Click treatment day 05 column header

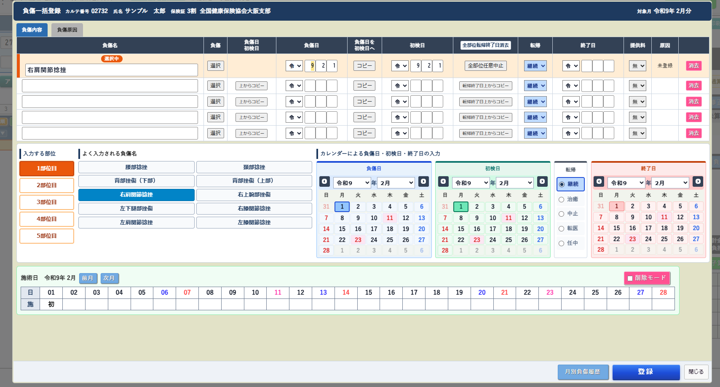point(142,293)
